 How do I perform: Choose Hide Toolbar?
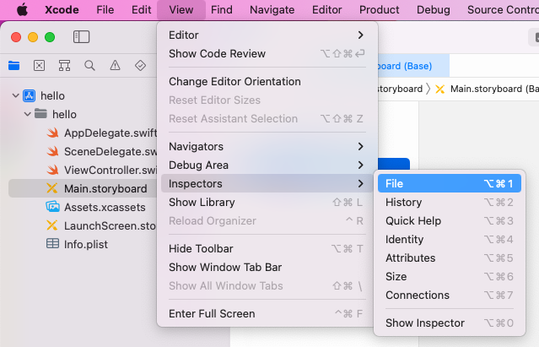click(x=267, y=249)
